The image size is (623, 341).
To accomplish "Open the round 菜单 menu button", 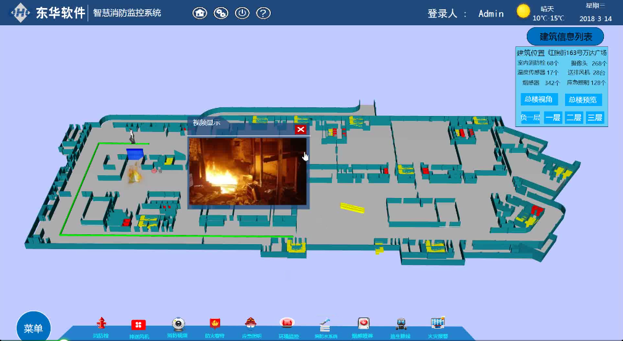I will tap(33, 327).
